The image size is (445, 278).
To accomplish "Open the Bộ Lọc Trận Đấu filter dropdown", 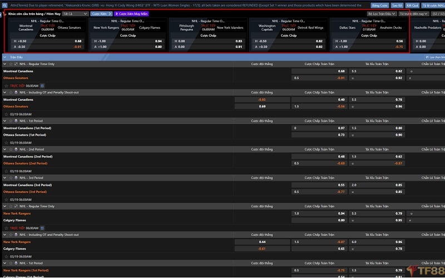I will click(x=382, y=13).
